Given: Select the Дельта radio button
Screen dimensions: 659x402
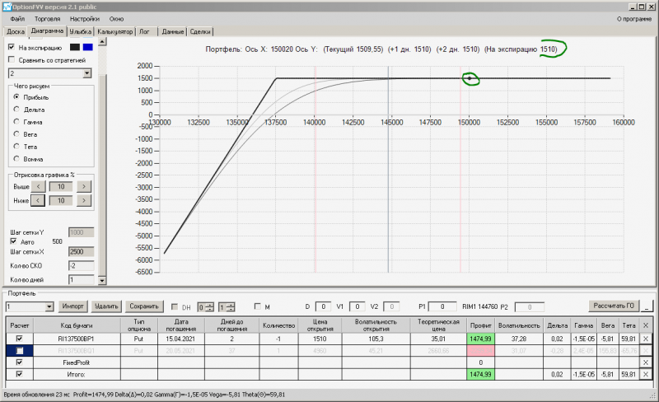Looking at the screenshot, I should (16, 110).
